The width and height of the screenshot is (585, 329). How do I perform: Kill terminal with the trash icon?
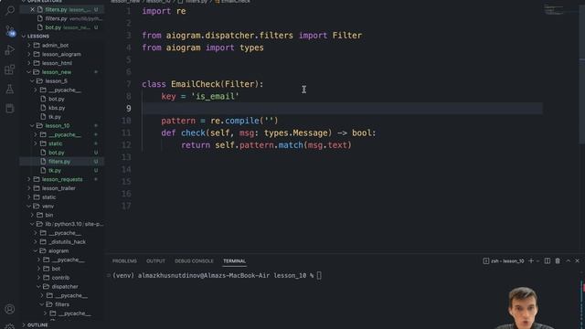tap(558, 260)
